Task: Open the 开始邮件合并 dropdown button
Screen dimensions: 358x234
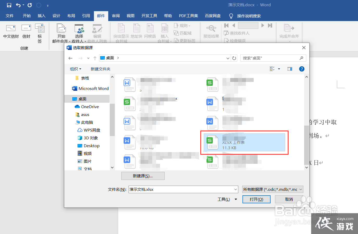Action: 61,33
